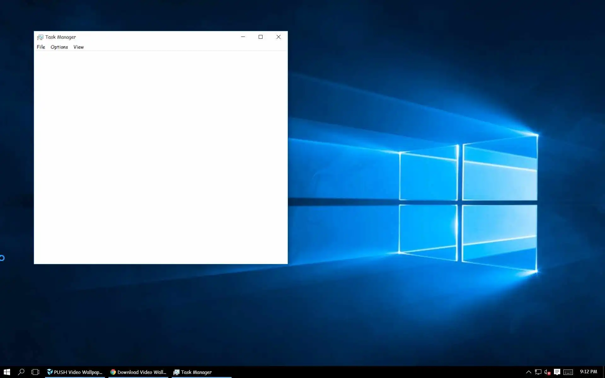Click the taskbar search magnifier icon
This screenshot has width=605, height=378.
click(21, 372)
